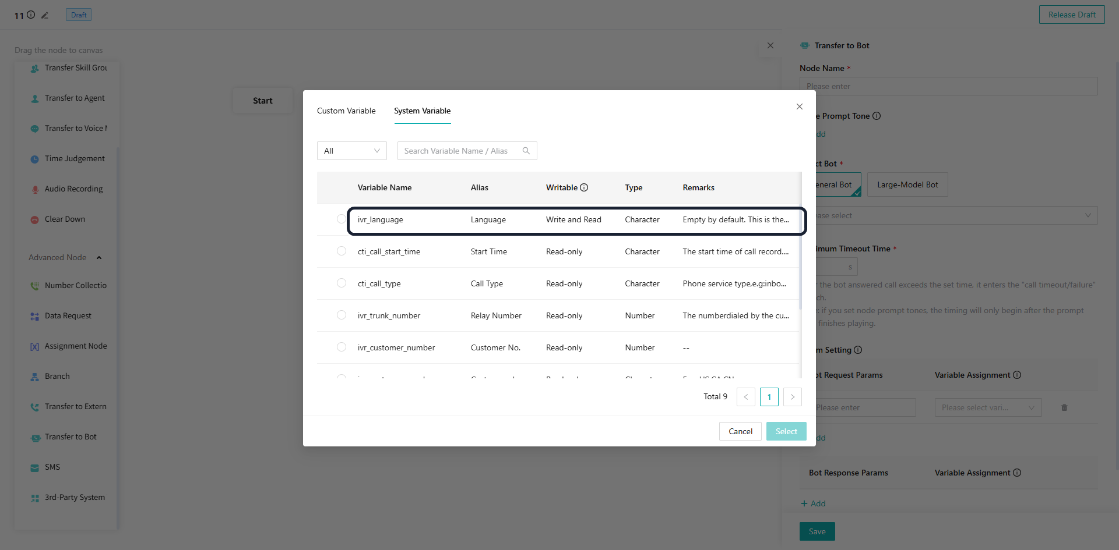
Task: Go to the next page arrow
Action: coord(793,397)
